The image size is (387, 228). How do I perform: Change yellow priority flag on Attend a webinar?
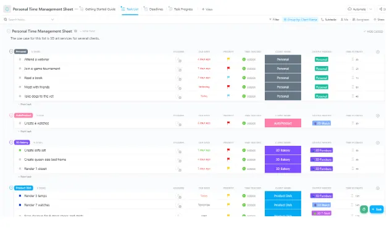(x=228, y=59)
